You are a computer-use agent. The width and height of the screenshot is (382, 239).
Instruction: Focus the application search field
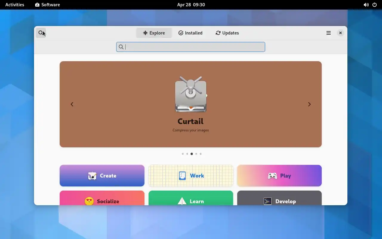point(191,47)
